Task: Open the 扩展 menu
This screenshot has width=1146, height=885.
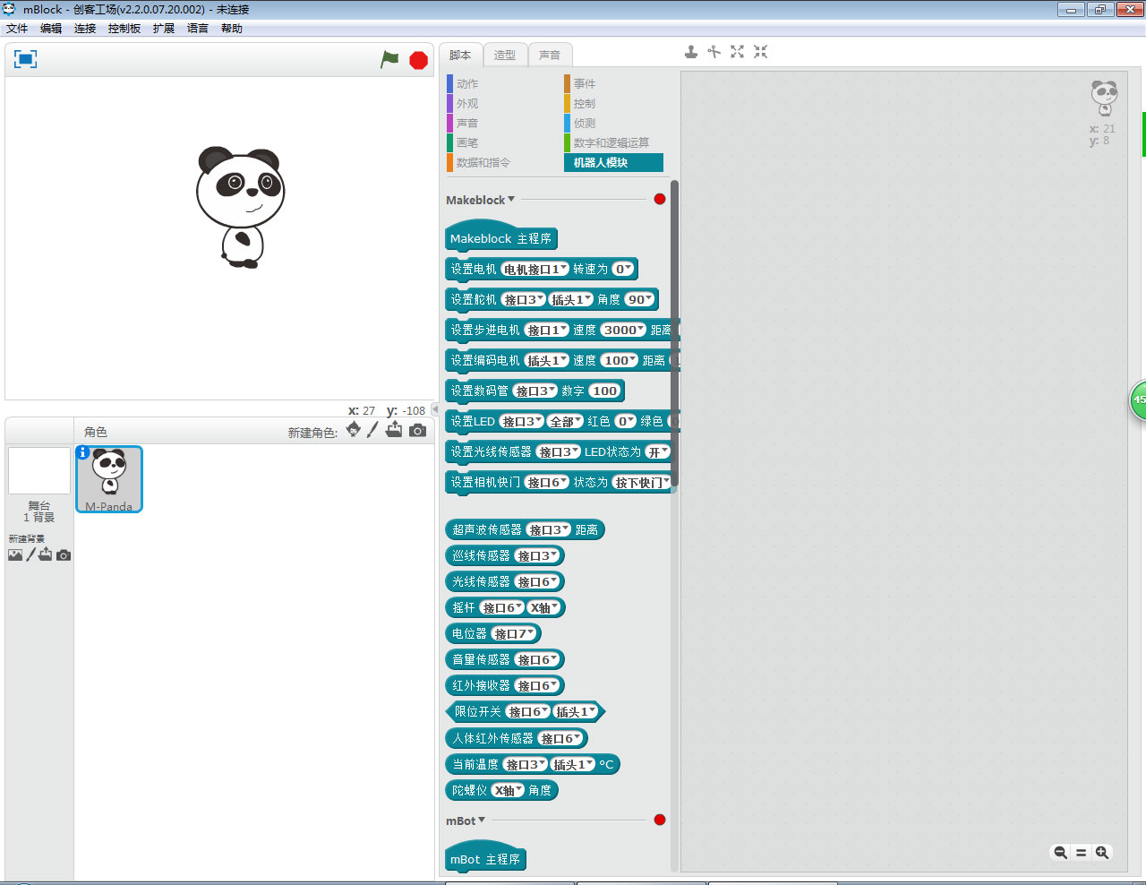Action: pos(164,29)
